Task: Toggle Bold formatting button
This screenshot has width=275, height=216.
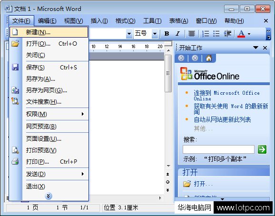Action: (x=167, y=33)
